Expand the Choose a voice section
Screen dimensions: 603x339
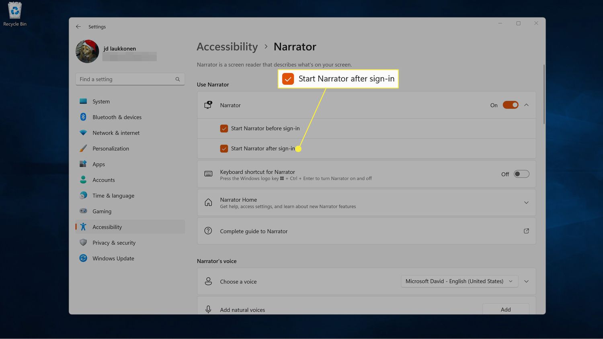click(526, 281)
